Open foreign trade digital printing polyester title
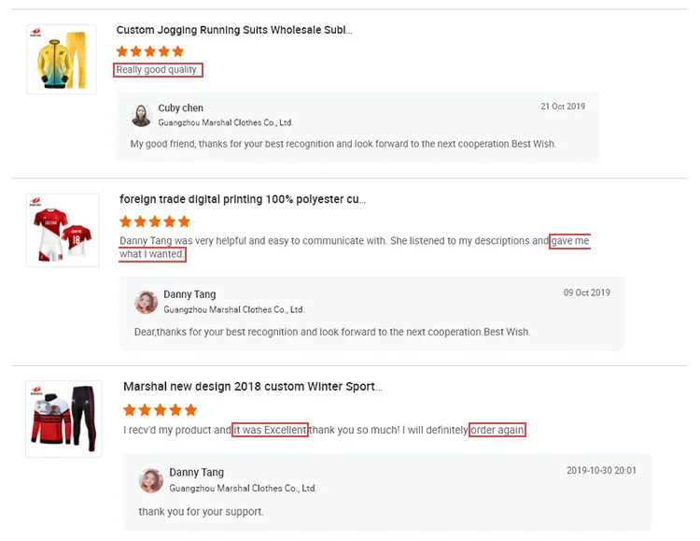Screen dimensions: 700x541 tap(243, 199)
